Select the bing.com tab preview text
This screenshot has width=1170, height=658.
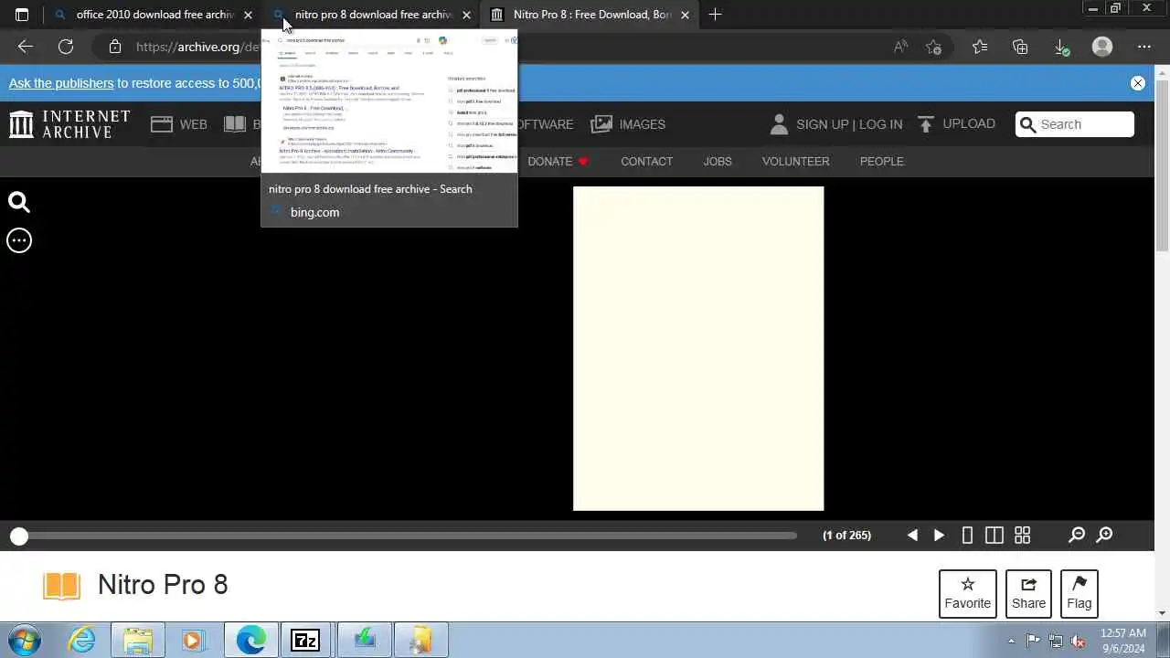[x=314, y=212]
